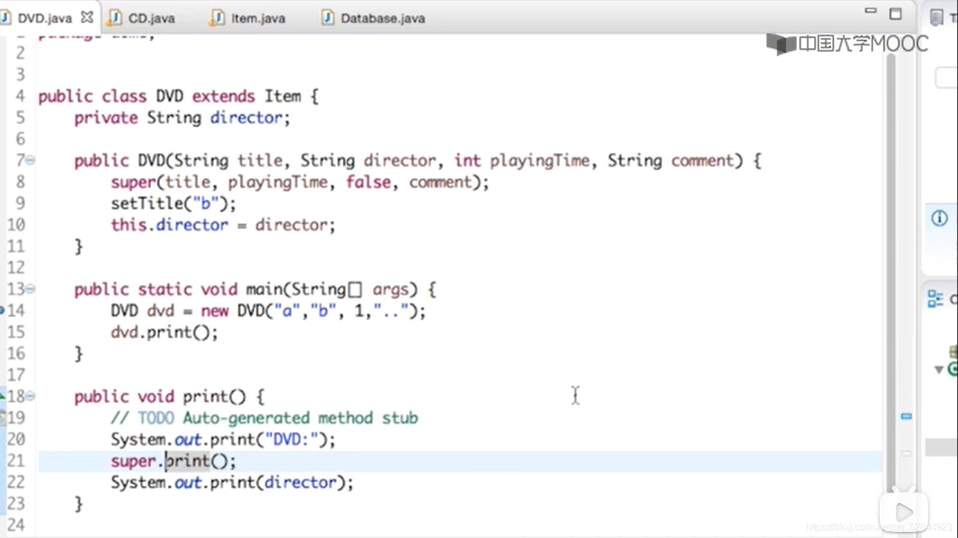The height and width of the screenshot is (538, 958).
Task: Click the blue TODO overview ruler marker
Action: click(x=906, y=416)
